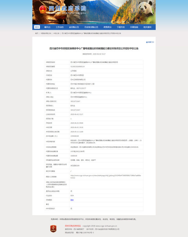Click 2020-06-02 15:17 in 公告发布时间 row

[x=77, y=114]
